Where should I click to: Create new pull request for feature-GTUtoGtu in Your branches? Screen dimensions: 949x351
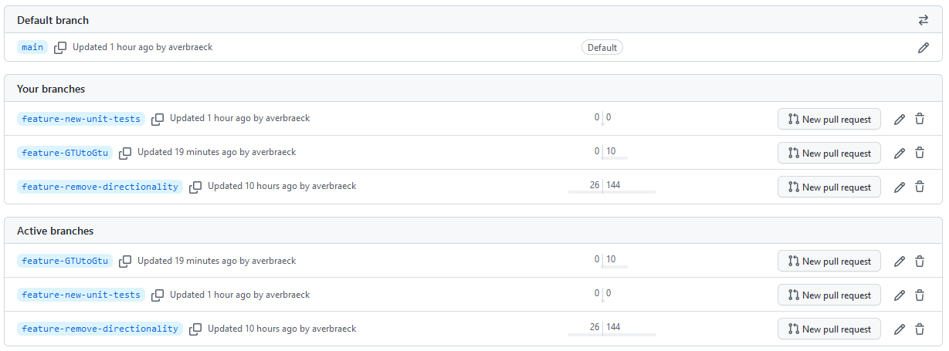(829, 154)
